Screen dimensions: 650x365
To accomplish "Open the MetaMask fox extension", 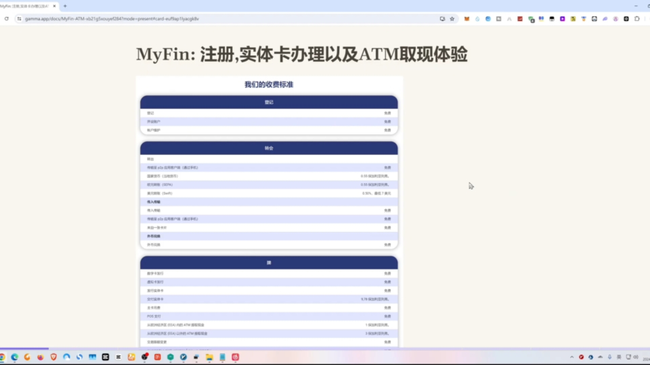I will pos(467,19).
